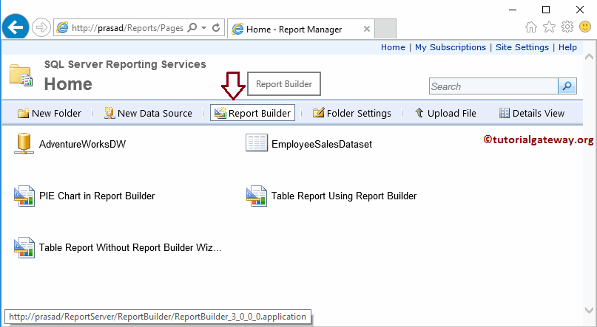Viewport: 597px width, 327px height.
Task: Minimize the browser window
Action: point(513,10)
